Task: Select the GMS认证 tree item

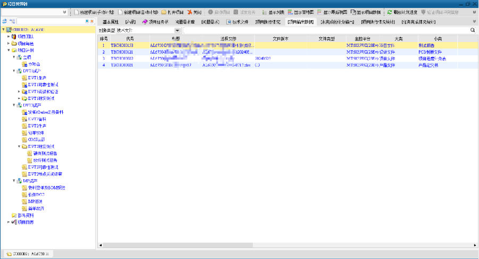Action: pyautogui.click(x=36, y=139)
